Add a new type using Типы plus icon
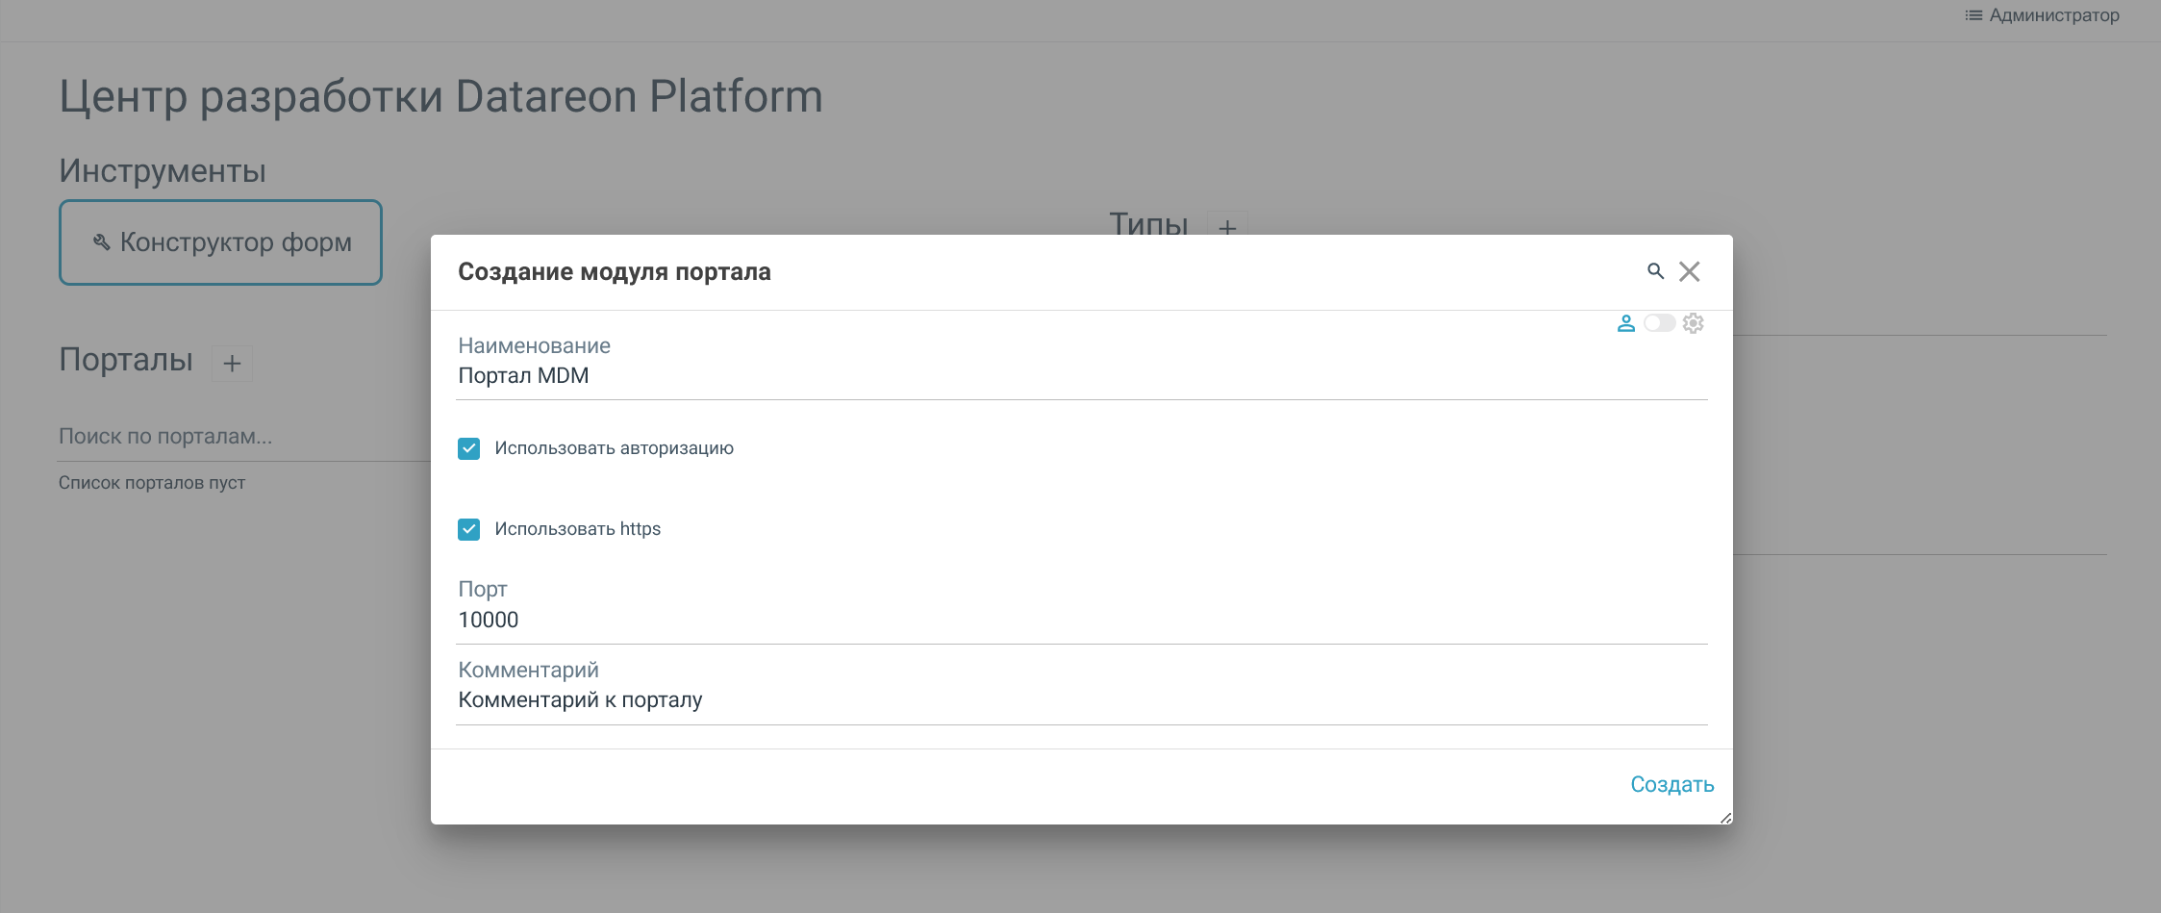Viewport: 2161px width, 913px height. pos(1227,228)
